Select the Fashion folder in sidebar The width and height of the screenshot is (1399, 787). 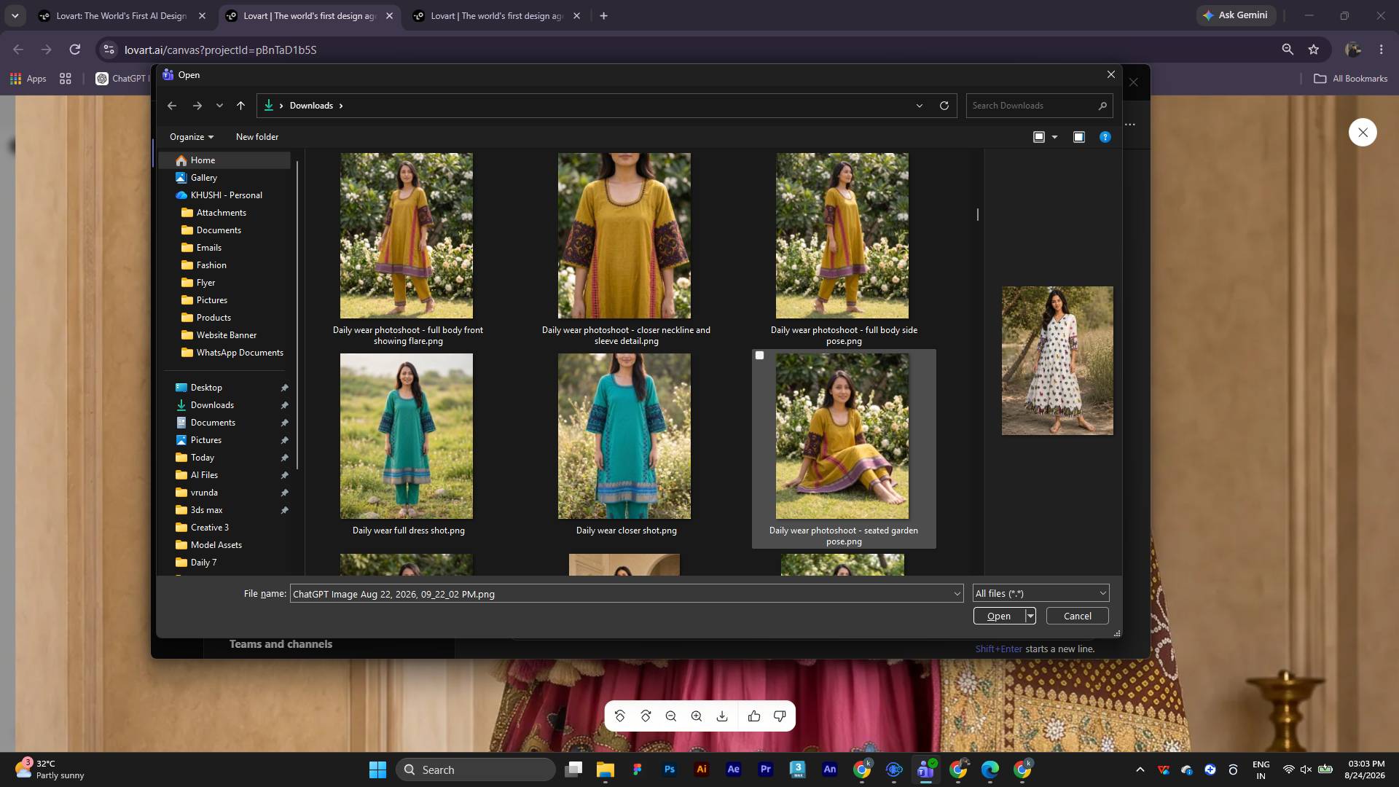[x=211, y=265]
